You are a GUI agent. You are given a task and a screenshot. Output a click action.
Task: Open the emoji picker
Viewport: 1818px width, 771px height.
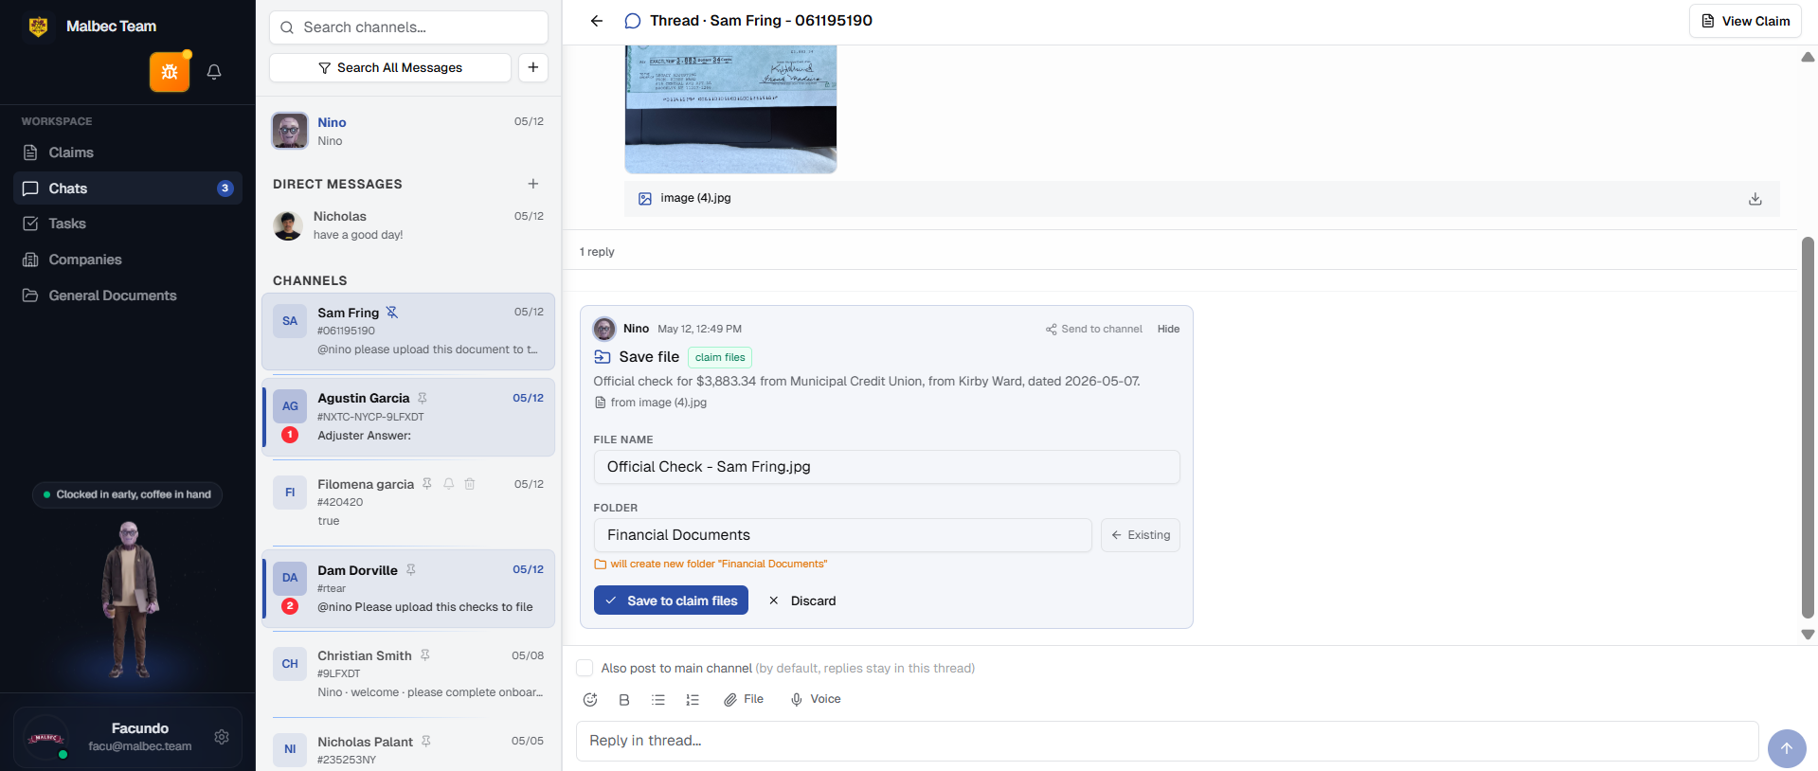590,700
